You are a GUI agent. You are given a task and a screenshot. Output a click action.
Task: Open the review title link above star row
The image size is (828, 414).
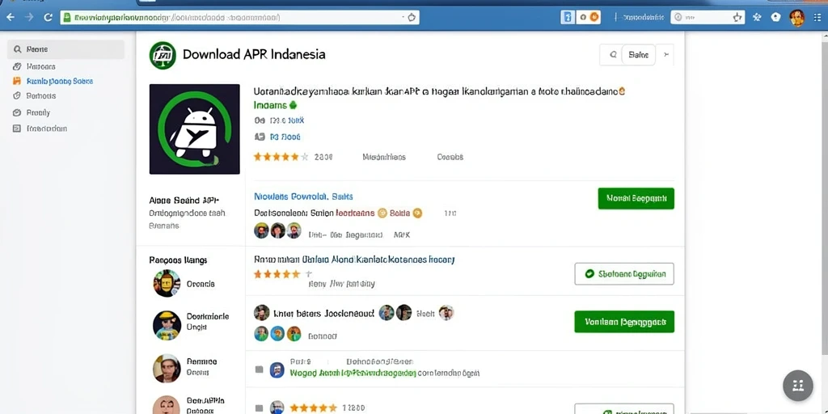tap(354, 260)
